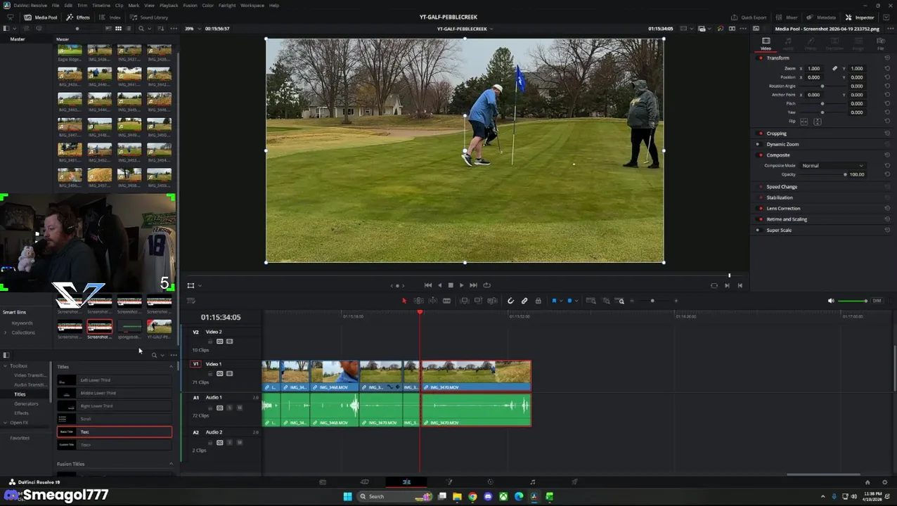This screenshot has width=897, height=506.
Task: Click the speaker mute icon above timeline
Action: [x=831, y=301]
